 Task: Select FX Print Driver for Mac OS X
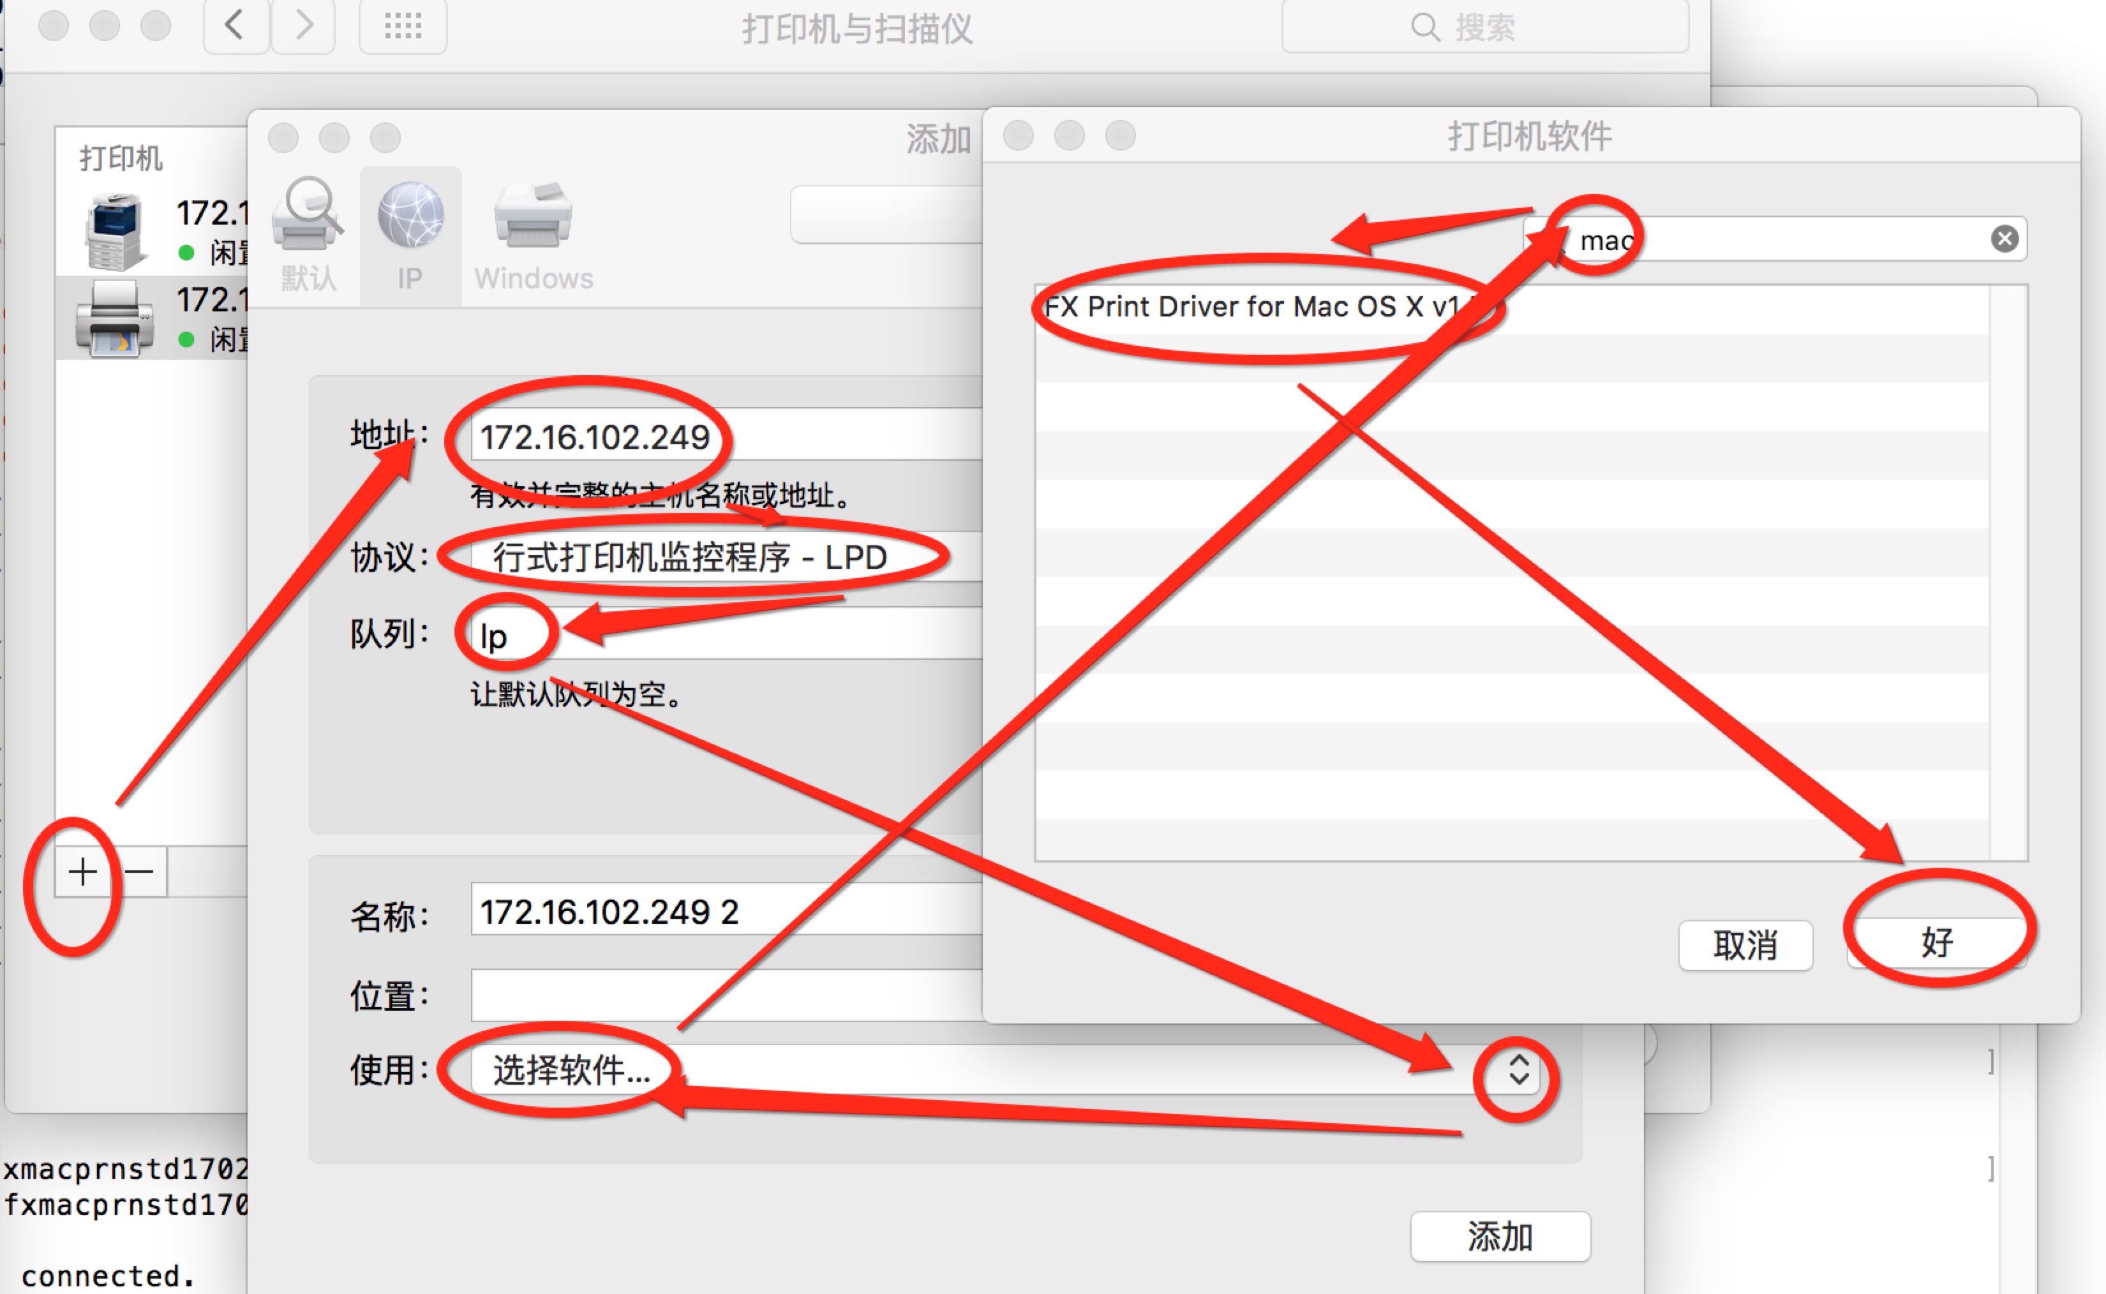[1262, 307]
